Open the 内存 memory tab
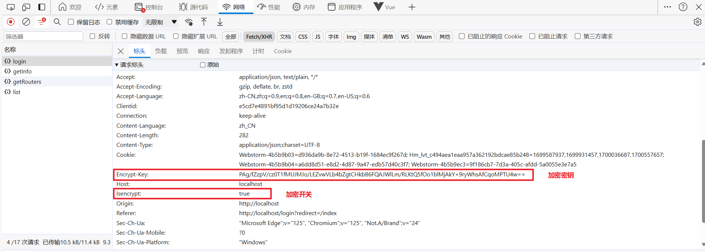 point(304,7)
